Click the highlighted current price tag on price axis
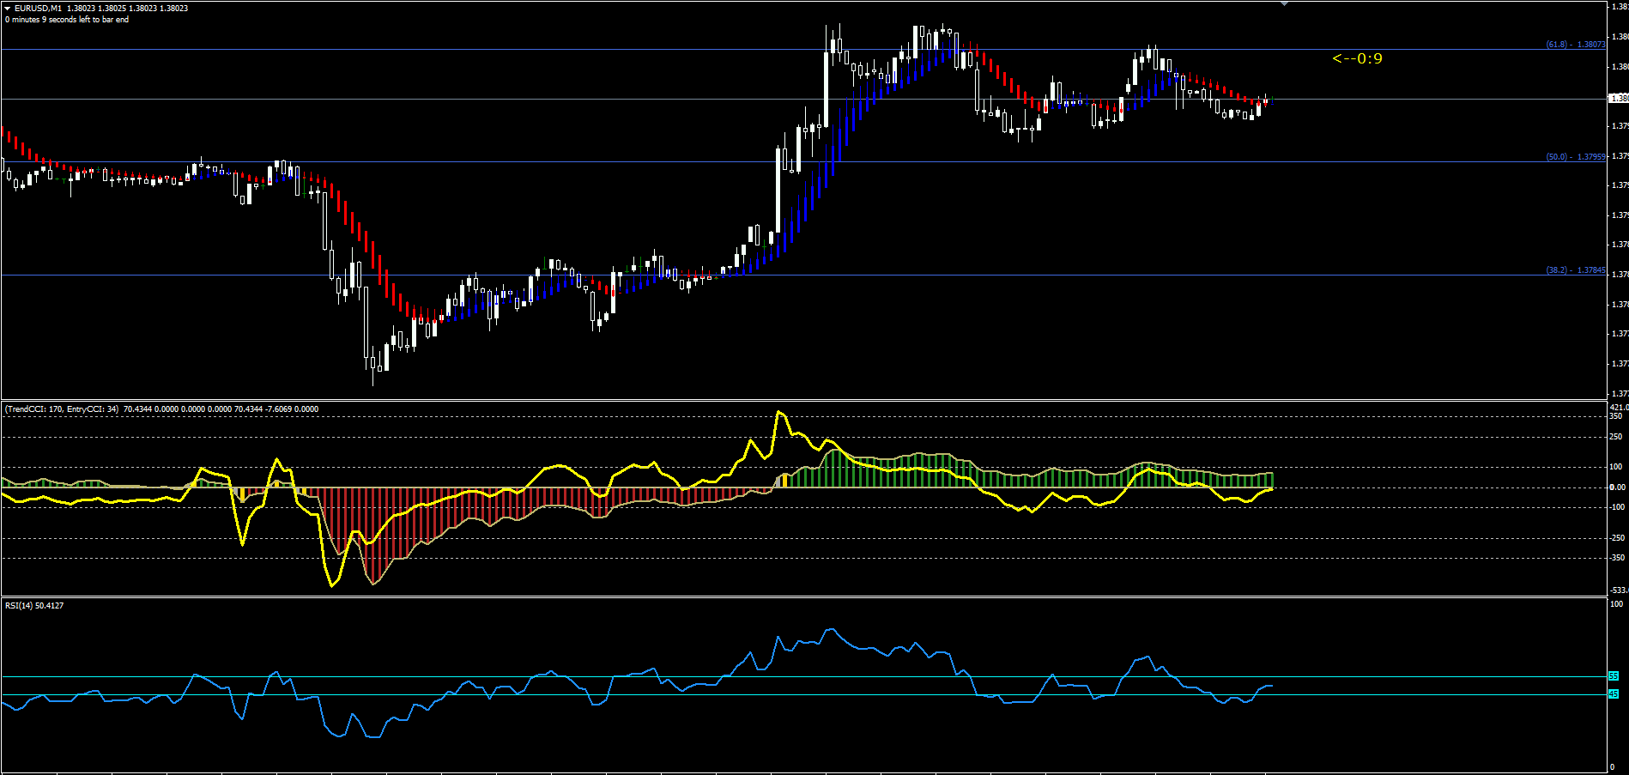The height and width of the screenshot is (775, 1629). [x=1619, y=99]
